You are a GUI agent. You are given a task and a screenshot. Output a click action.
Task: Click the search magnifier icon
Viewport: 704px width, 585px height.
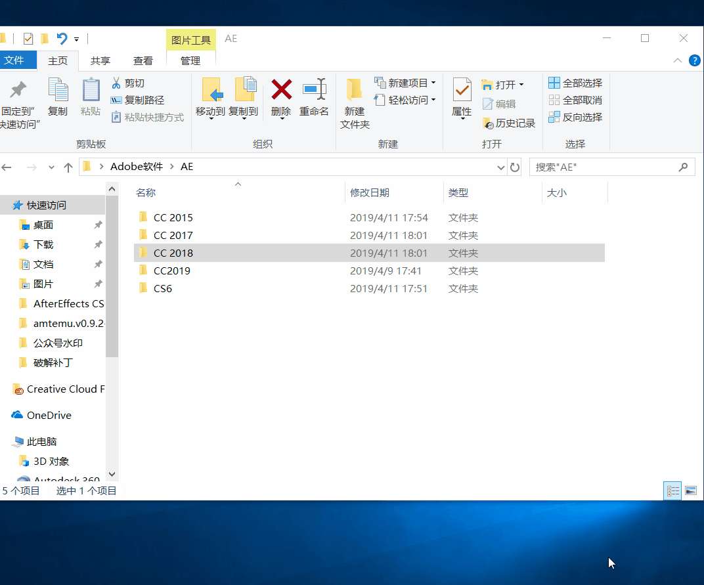point(684,167)
